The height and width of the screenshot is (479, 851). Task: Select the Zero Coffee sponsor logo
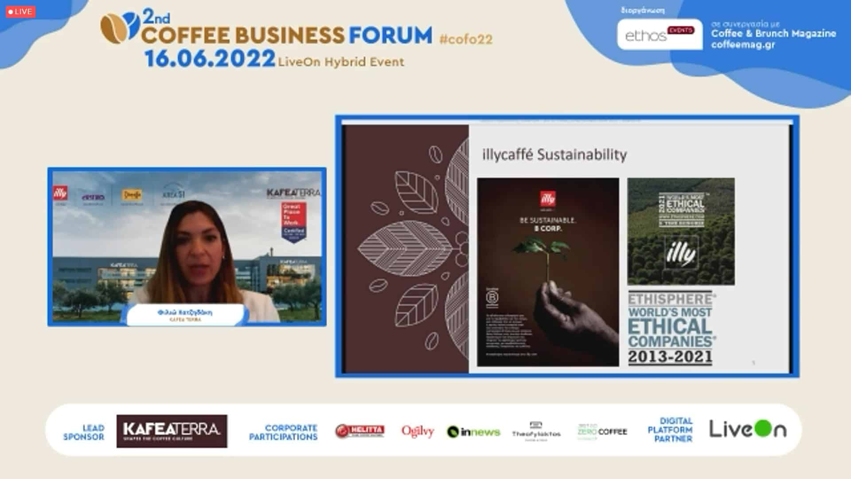pyautogui.click(x=602, y=432)
